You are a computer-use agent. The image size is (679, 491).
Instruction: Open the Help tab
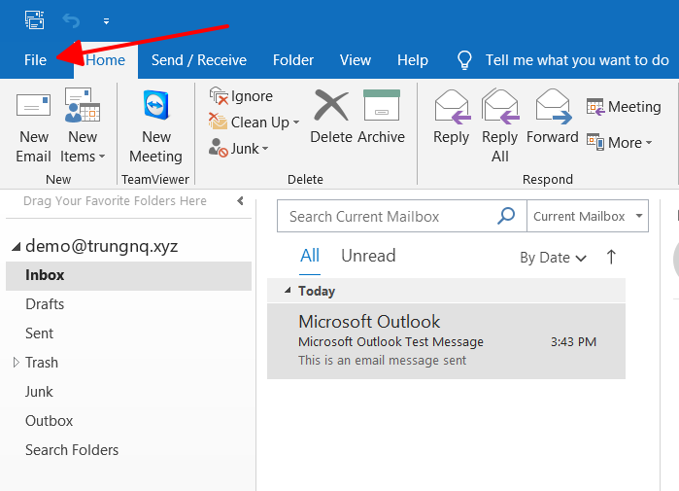click(x=413, y=60)
